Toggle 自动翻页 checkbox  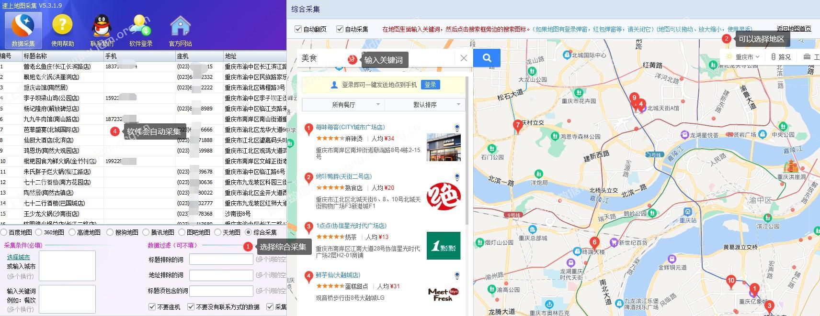(x=298, y=29)
